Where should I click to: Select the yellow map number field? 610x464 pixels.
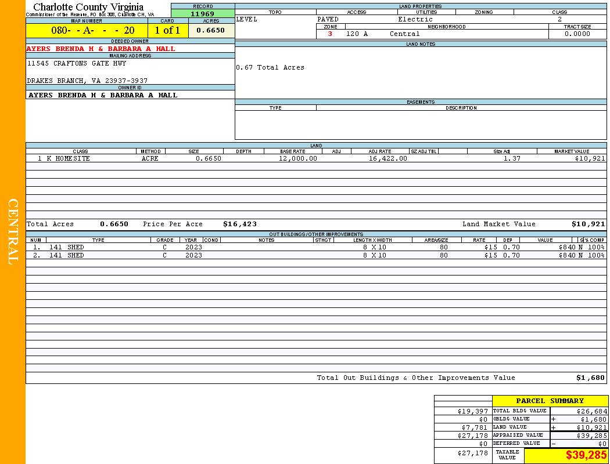[x=87, y=31]
